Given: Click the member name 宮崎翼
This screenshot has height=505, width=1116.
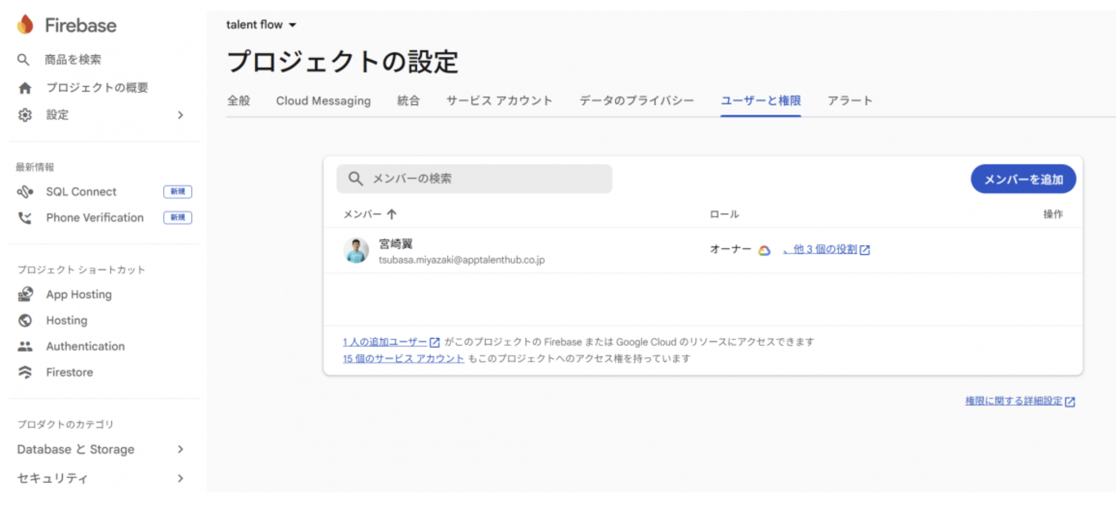Looking at the screenshot, I should click(x=396, y=244).
